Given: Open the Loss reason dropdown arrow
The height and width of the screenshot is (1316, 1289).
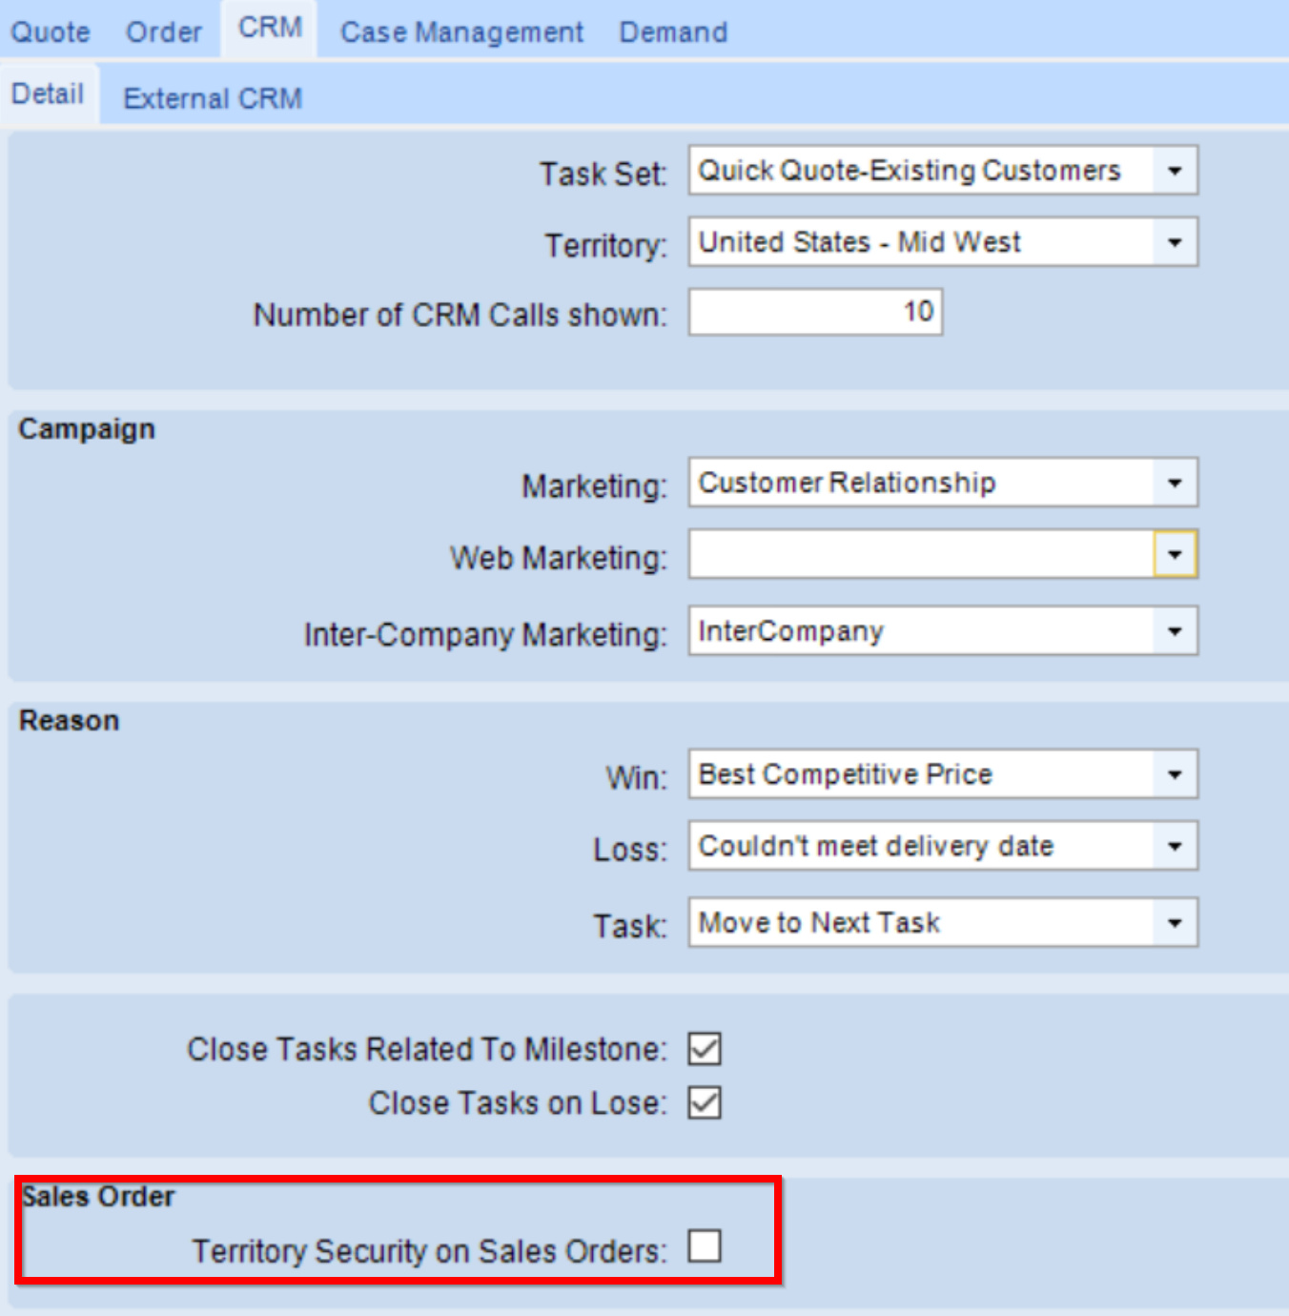Looking at the screenshot, I should [1175, 846].
